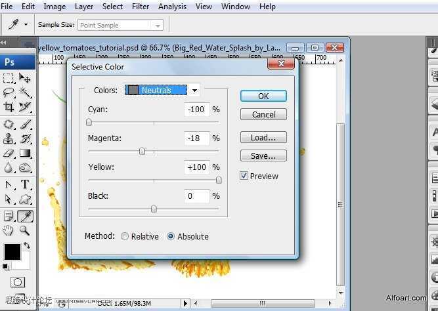This screenshot has width=438, height=311.
Task: Select the Lasso tool
Action: tap(9, 93)
